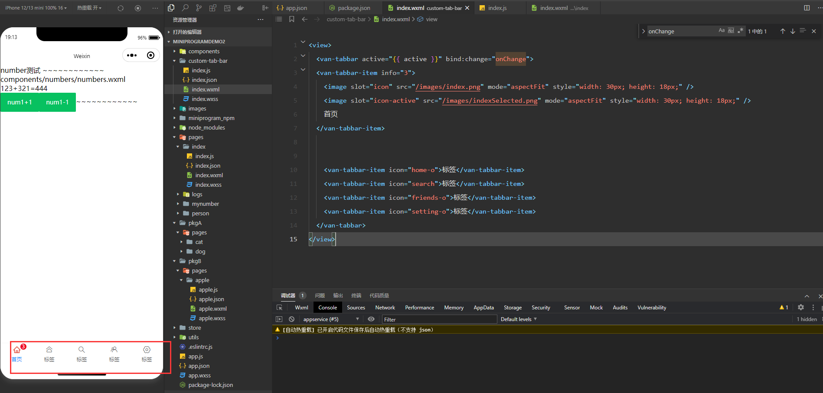The width and height of the screenshot is (823, 393).
Task: Switch to the Network tab
Action: 385,308
